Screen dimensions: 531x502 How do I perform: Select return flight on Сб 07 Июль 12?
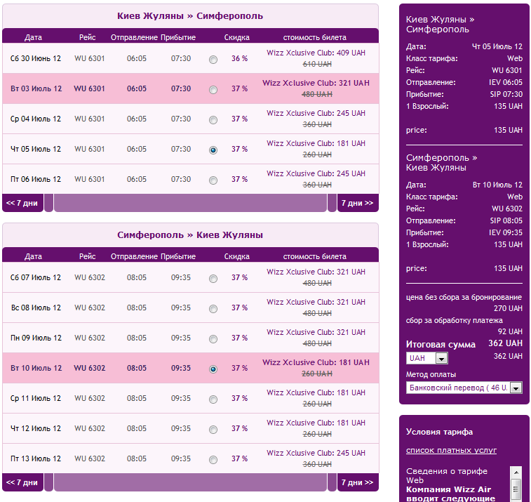click(x=213, y=278)
